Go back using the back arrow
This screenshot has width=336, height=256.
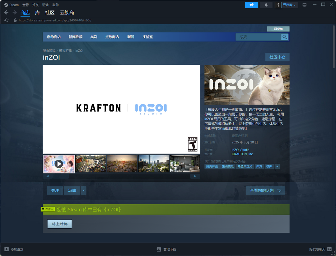pyautogui.click(x=6, y=13)
